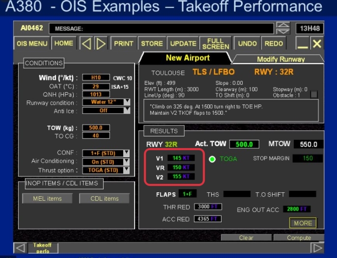Click STORE in the toolbar
Viewport: 337px width, 258px height.
pyautogui.click(x=152, y=44)
